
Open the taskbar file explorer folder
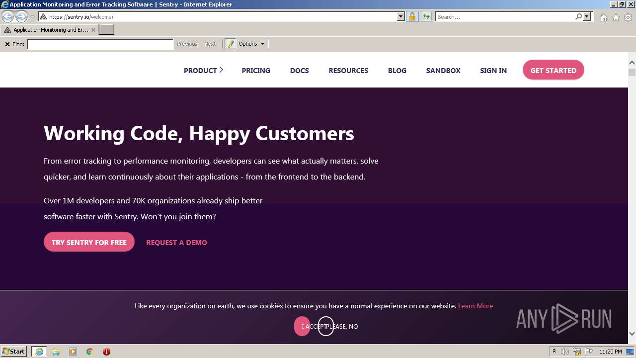pos(56,352)
